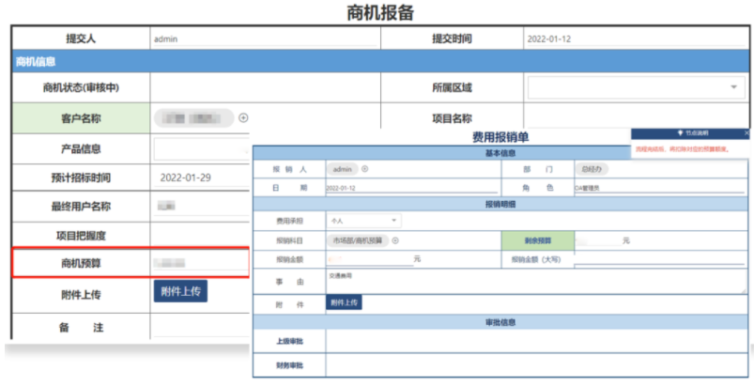Viewport: 754px width, 386px height.
Task: Click the 市场部/商机预算 subject chip
Action: pyautogui.click(x=358, y=240)
